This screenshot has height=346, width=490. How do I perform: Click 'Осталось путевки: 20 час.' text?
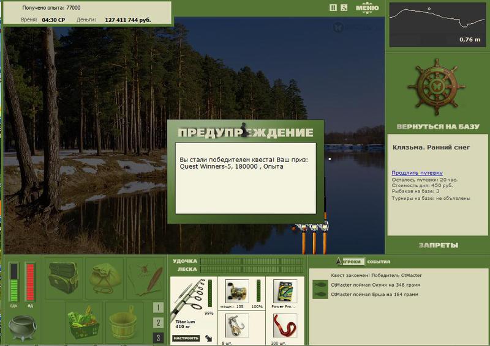pyautogui.click(x=424, y=180)
